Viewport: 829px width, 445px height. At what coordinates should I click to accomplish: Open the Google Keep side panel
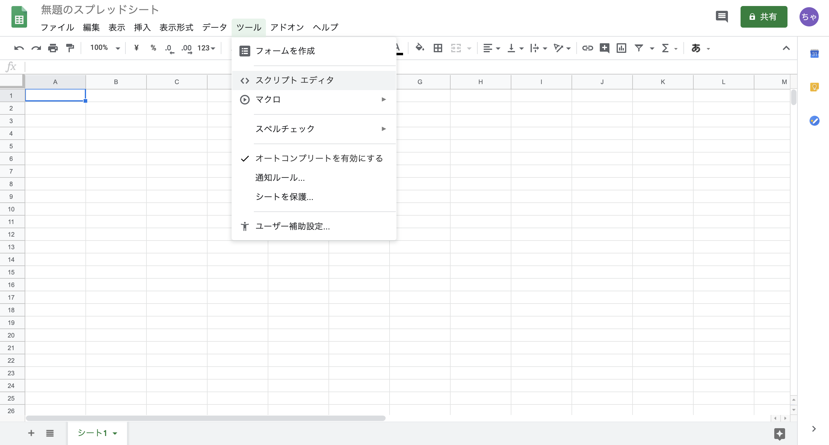coord(815,87)
